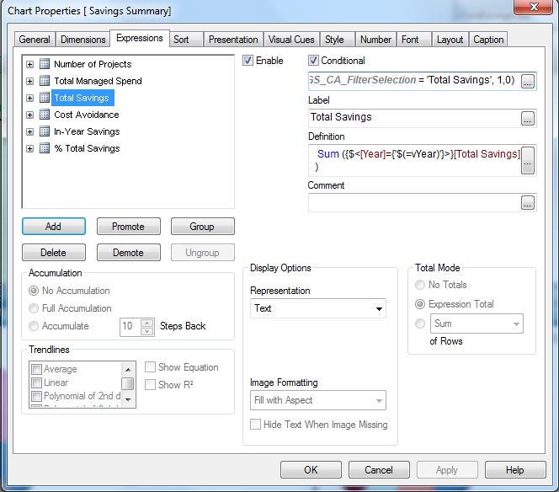Screen dimensions: 559x492
Task: Click the Delete expression button
Action: click(x=54, y=252)
